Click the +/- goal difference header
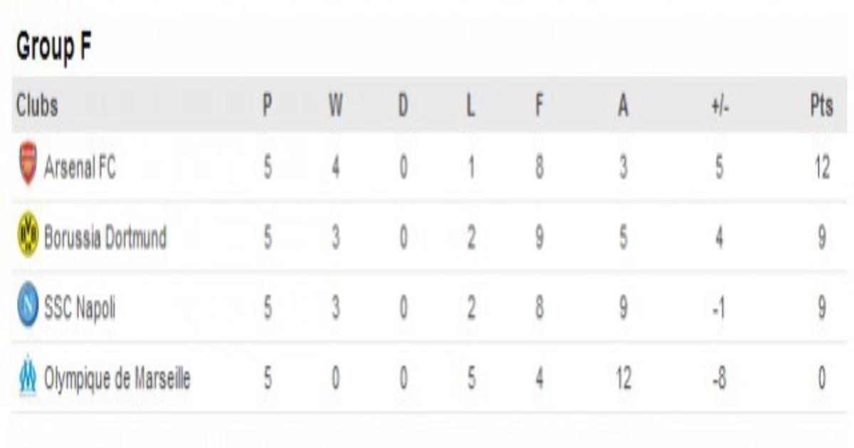The width and height of the screenshot is (854, 448). click(x=719, y=107)
